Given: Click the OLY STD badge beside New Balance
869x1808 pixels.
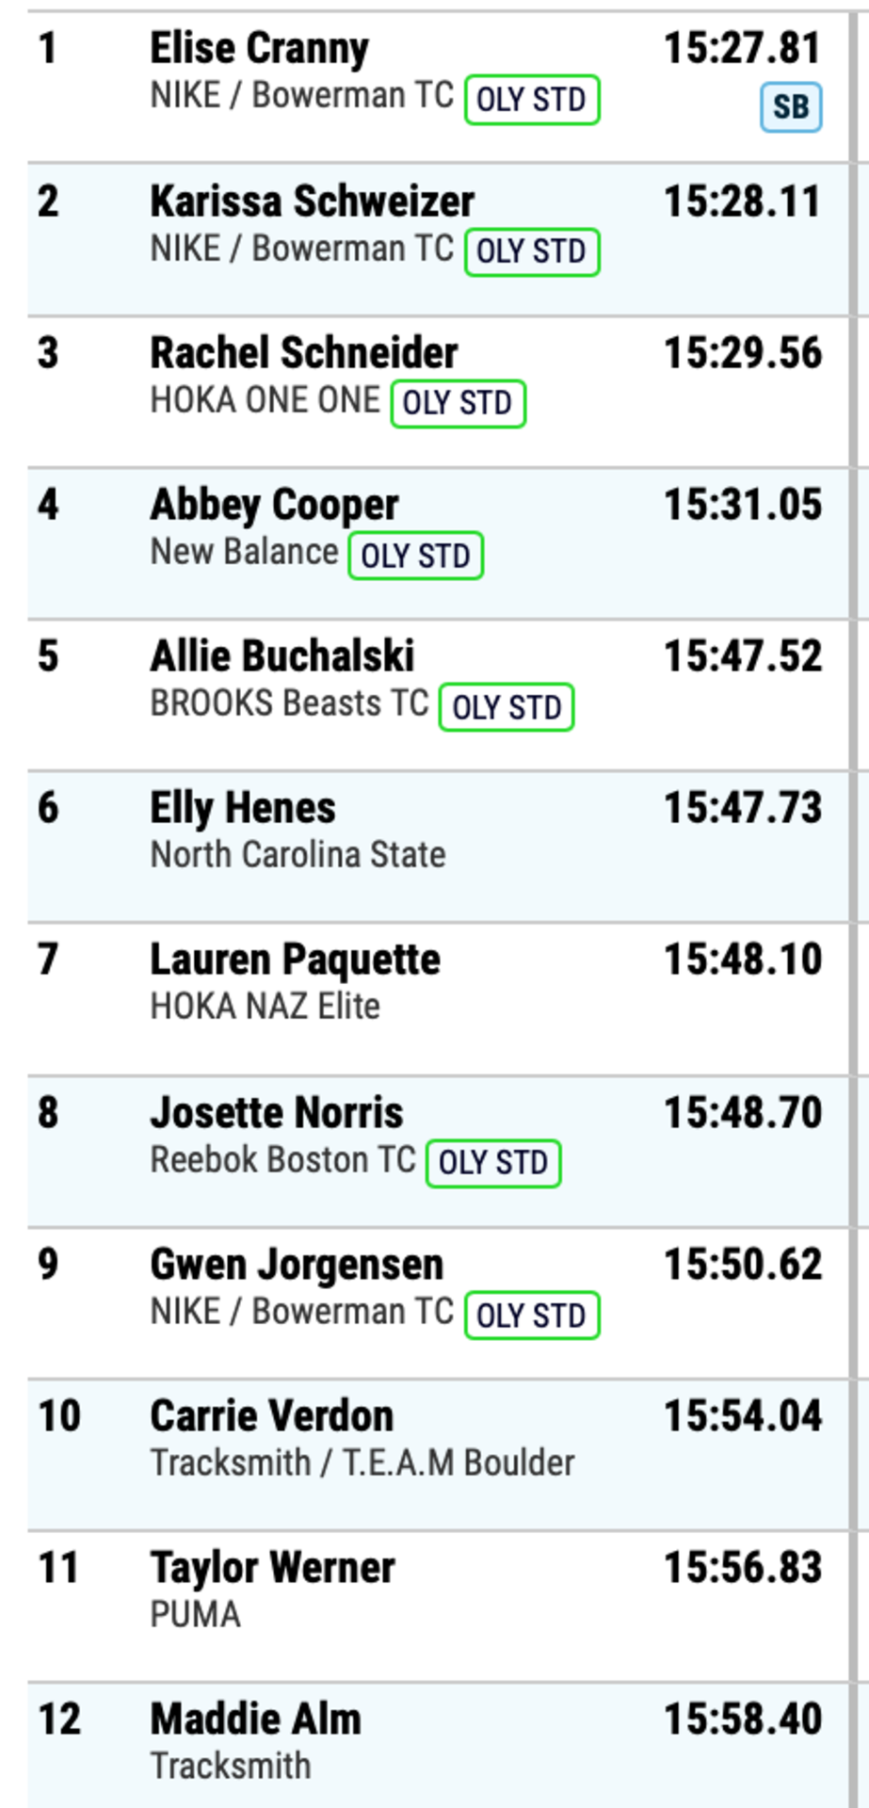Looking at the screenshot, I should 416,556.
